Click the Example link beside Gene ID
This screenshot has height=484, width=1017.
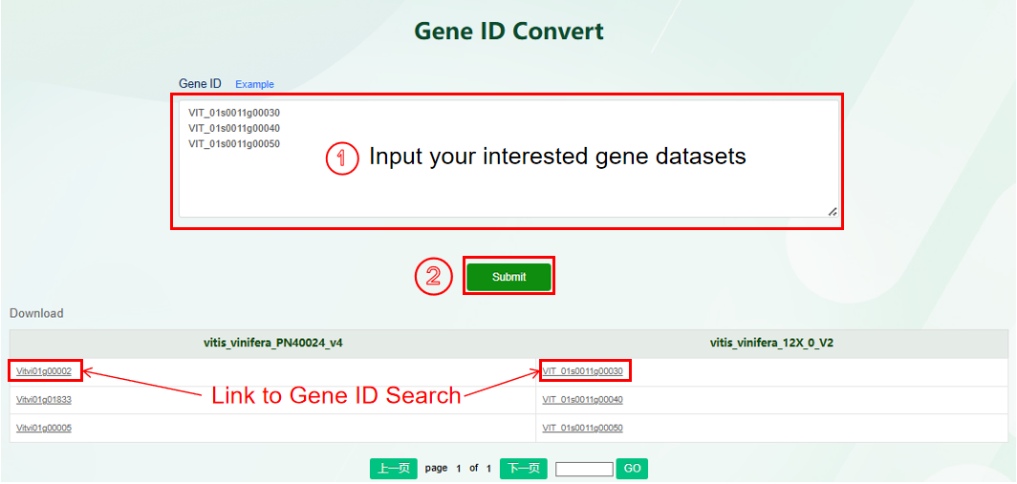[x=254, y=84]
